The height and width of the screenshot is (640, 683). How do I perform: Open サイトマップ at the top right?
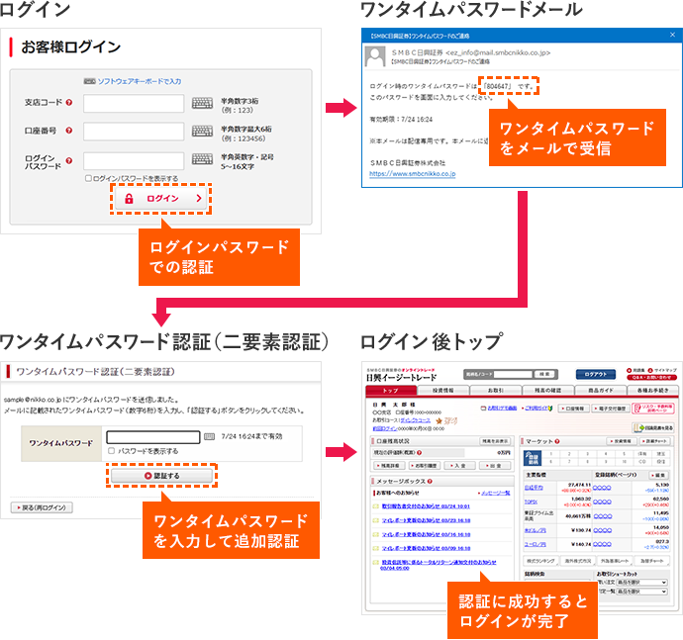click(x=662, y=371)
